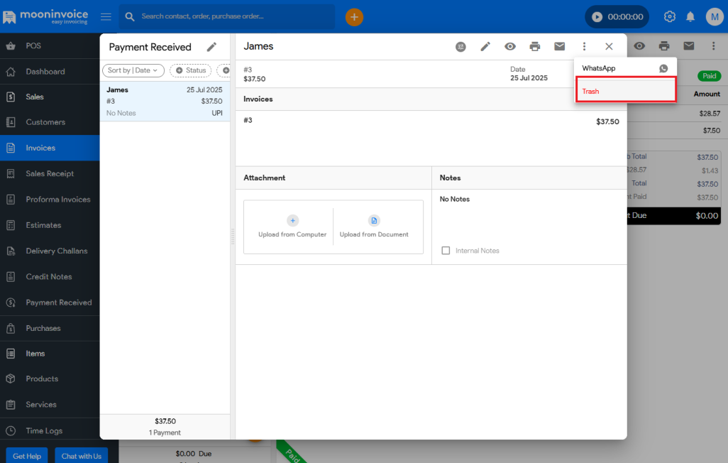Click the email icon in the James payment panel
This screenshot has width=728, height=463.
[x=560, y=47]
